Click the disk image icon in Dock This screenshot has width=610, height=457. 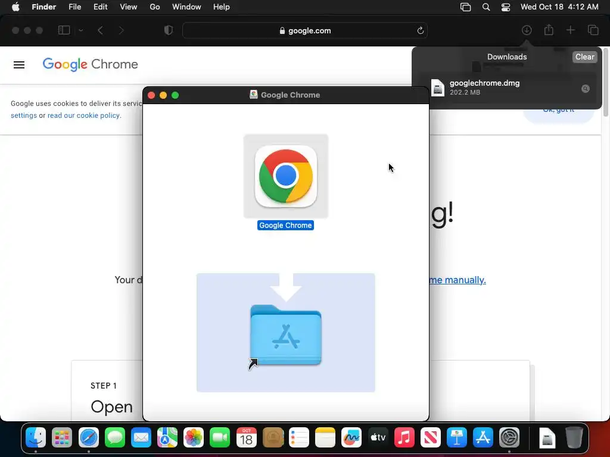pyautogui.click(x=547, y=438)
